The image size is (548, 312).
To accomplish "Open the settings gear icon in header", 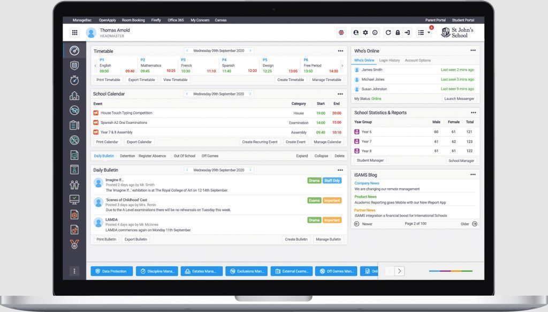I will [365, 33].
